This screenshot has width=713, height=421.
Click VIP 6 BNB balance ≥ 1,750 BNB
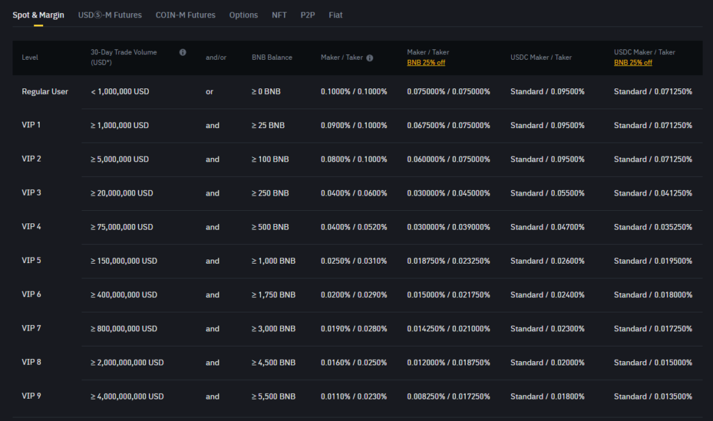(x=273, y=295)
